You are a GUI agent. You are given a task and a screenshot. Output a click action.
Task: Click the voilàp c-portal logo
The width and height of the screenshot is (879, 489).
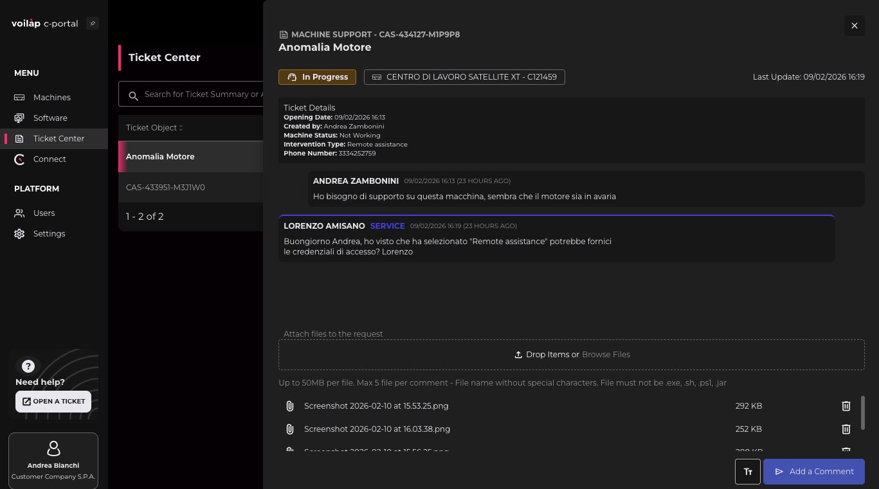point(44,24)
